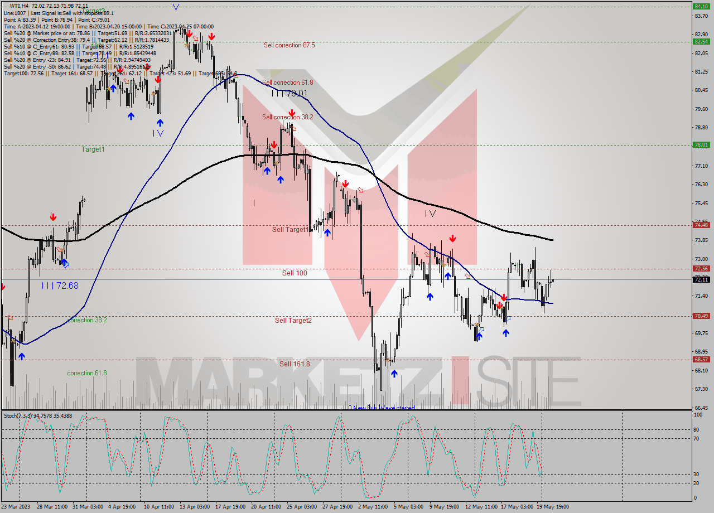Click 'Sell %10 @ C_Entry88: 82.58' line
This screenshot has height=513, width=714.
pos(80,53)
